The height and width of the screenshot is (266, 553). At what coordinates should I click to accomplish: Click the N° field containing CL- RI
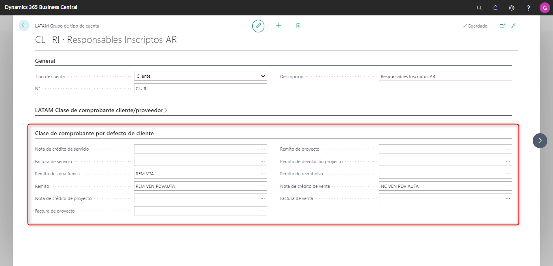pyautogui.click(x=200, y=88)
